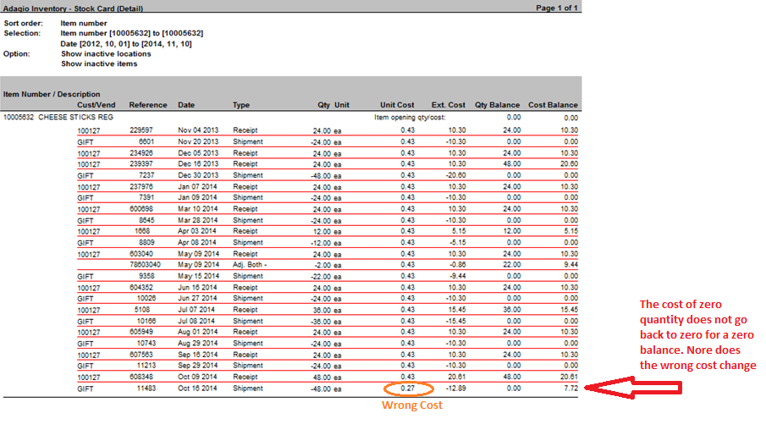Viewport: 766px width, 430px height.
Task: Click the Page 1 of 1 indicator
Action: 557,8
